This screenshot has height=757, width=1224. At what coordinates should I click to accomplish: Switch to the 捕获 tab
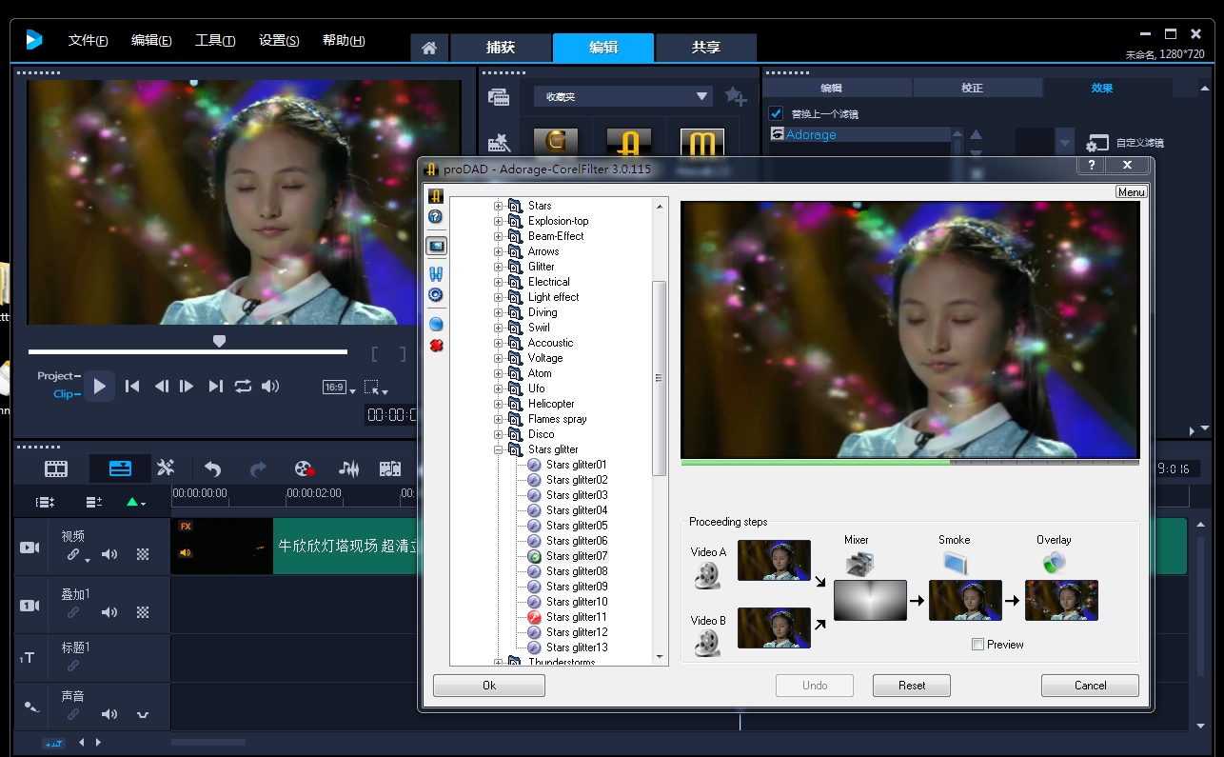[501, 48]
